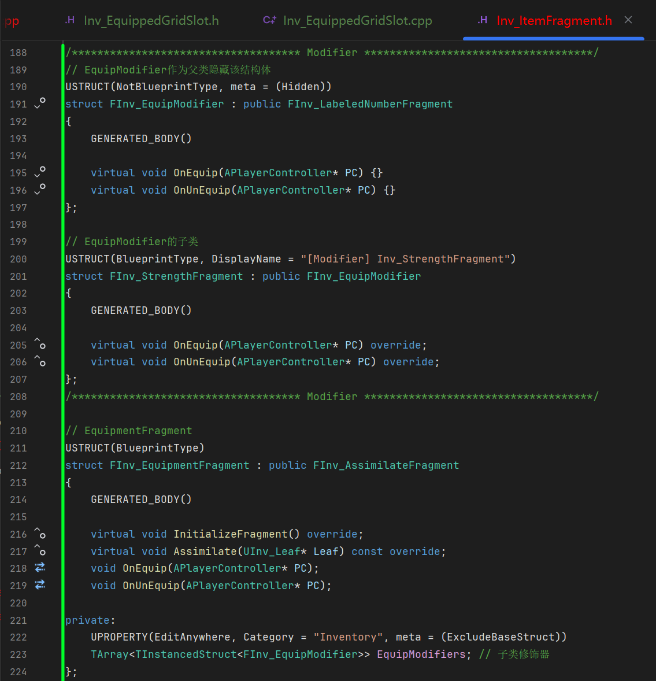This screenshot has width=656, height=681.
Task: Click the '[Modifier] Inv_StrengthFragment' string literal
Action: click(x=405, y=259)
